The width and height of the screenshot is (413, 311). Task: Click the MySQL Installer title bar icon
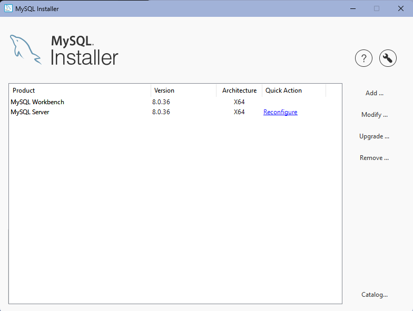(8, 8)
